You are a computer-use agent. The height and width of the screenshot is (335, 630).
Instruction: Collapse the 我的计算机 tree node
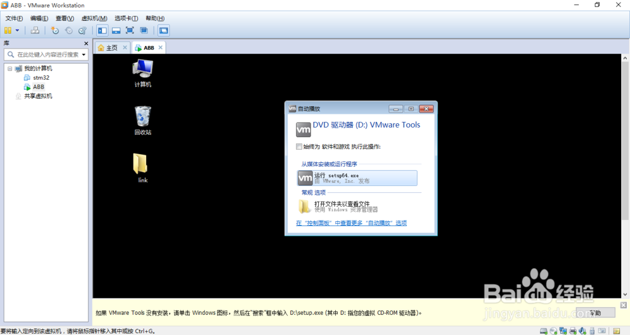(10, 69)
